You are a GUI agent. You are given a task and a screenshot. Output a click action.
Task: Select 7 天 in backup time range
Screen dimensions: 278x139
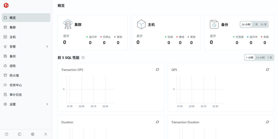pos(255,24)
